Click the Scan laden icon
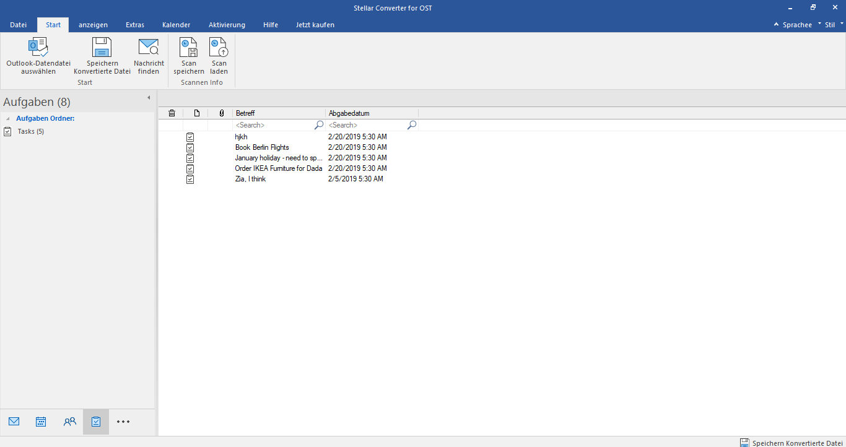The height and width of the screenshot is (447, 846). pyautogui.click(x=219, y=48)
